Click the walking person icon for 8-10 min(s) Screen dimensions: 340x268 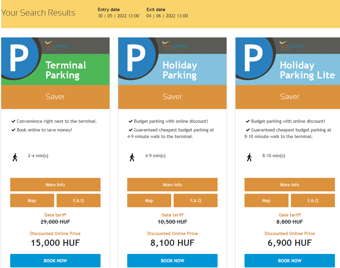pos(249,157)
